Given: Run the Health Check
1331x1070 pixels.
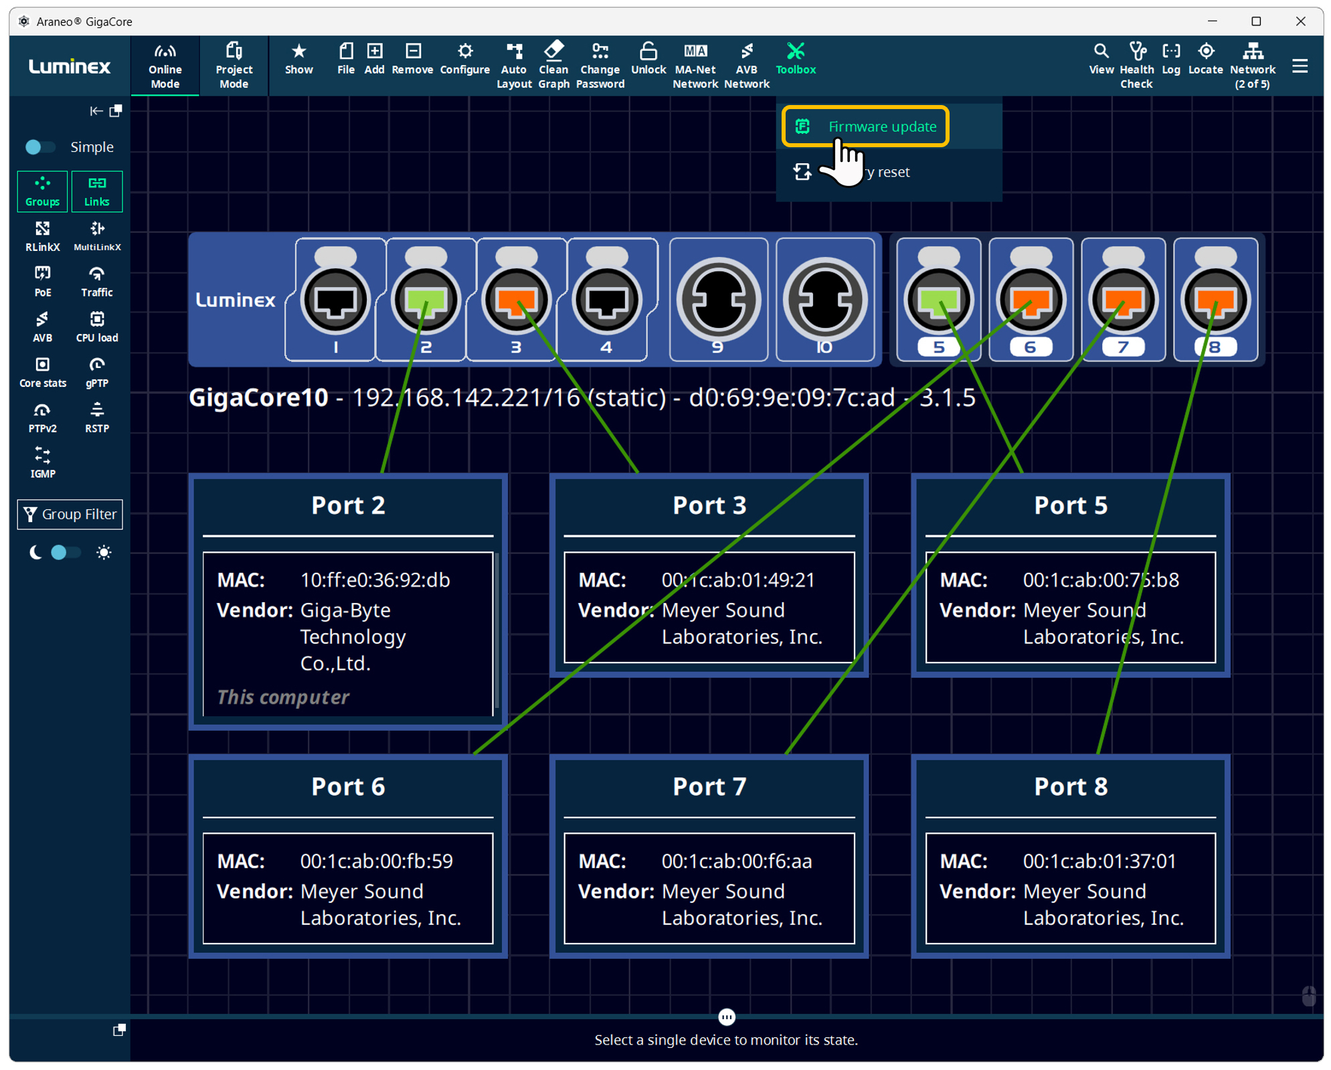Looking at the screenshot, I should (x=1136, y=66).
